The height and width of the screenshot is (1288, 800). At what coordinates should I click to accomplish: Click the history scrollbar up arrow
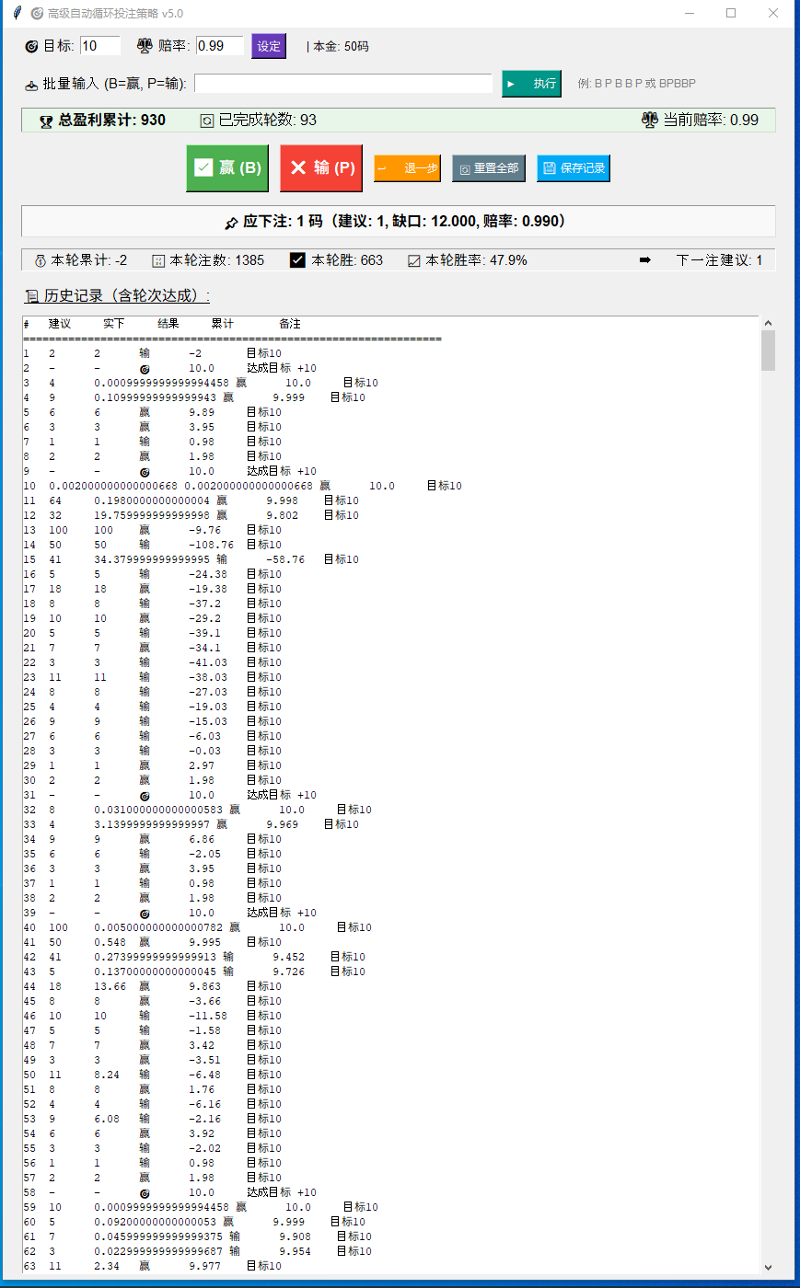click(x=768, y=324)
